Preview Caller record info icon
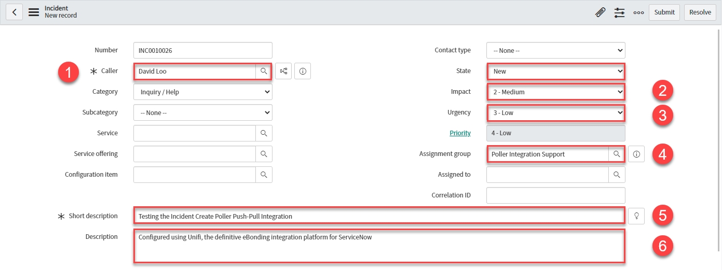 pyautogui.click(x=303, y=71)
